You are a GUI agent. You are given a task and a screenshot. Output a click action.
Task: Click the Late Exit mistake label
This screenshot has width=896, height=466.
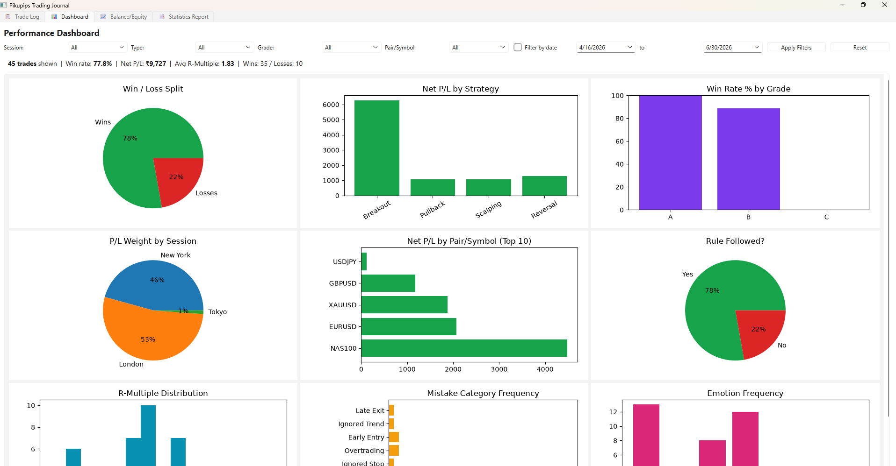click(370, 410)
